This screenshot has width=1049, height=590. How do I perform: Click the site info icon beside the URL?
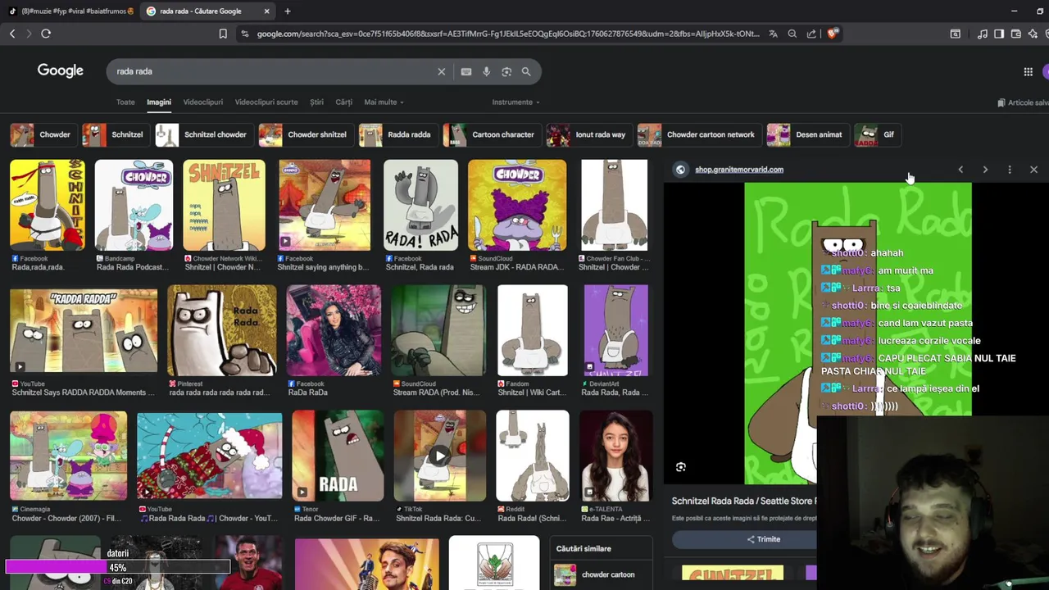(x=244, y=34)
